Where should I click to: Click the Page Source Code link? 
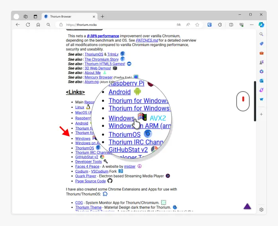click(90, 181)
